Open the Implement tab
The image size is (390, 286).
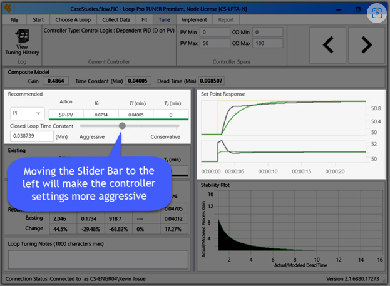click(x=194, y=20)
